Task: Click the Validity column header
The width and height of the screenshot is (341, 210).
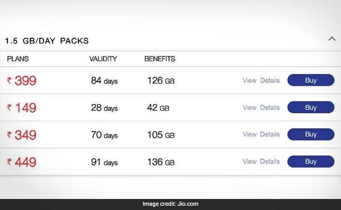Action: [x=103, y=59]
